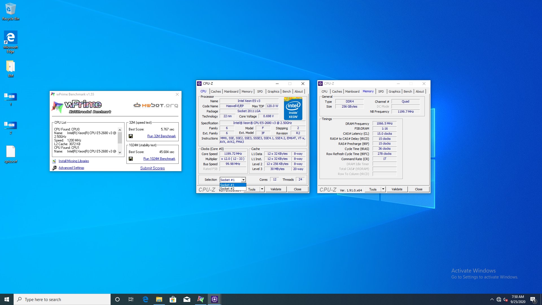Select desktop shortcut labeled 2
This screenshot has height=305, width=542.
pos(10,127)
